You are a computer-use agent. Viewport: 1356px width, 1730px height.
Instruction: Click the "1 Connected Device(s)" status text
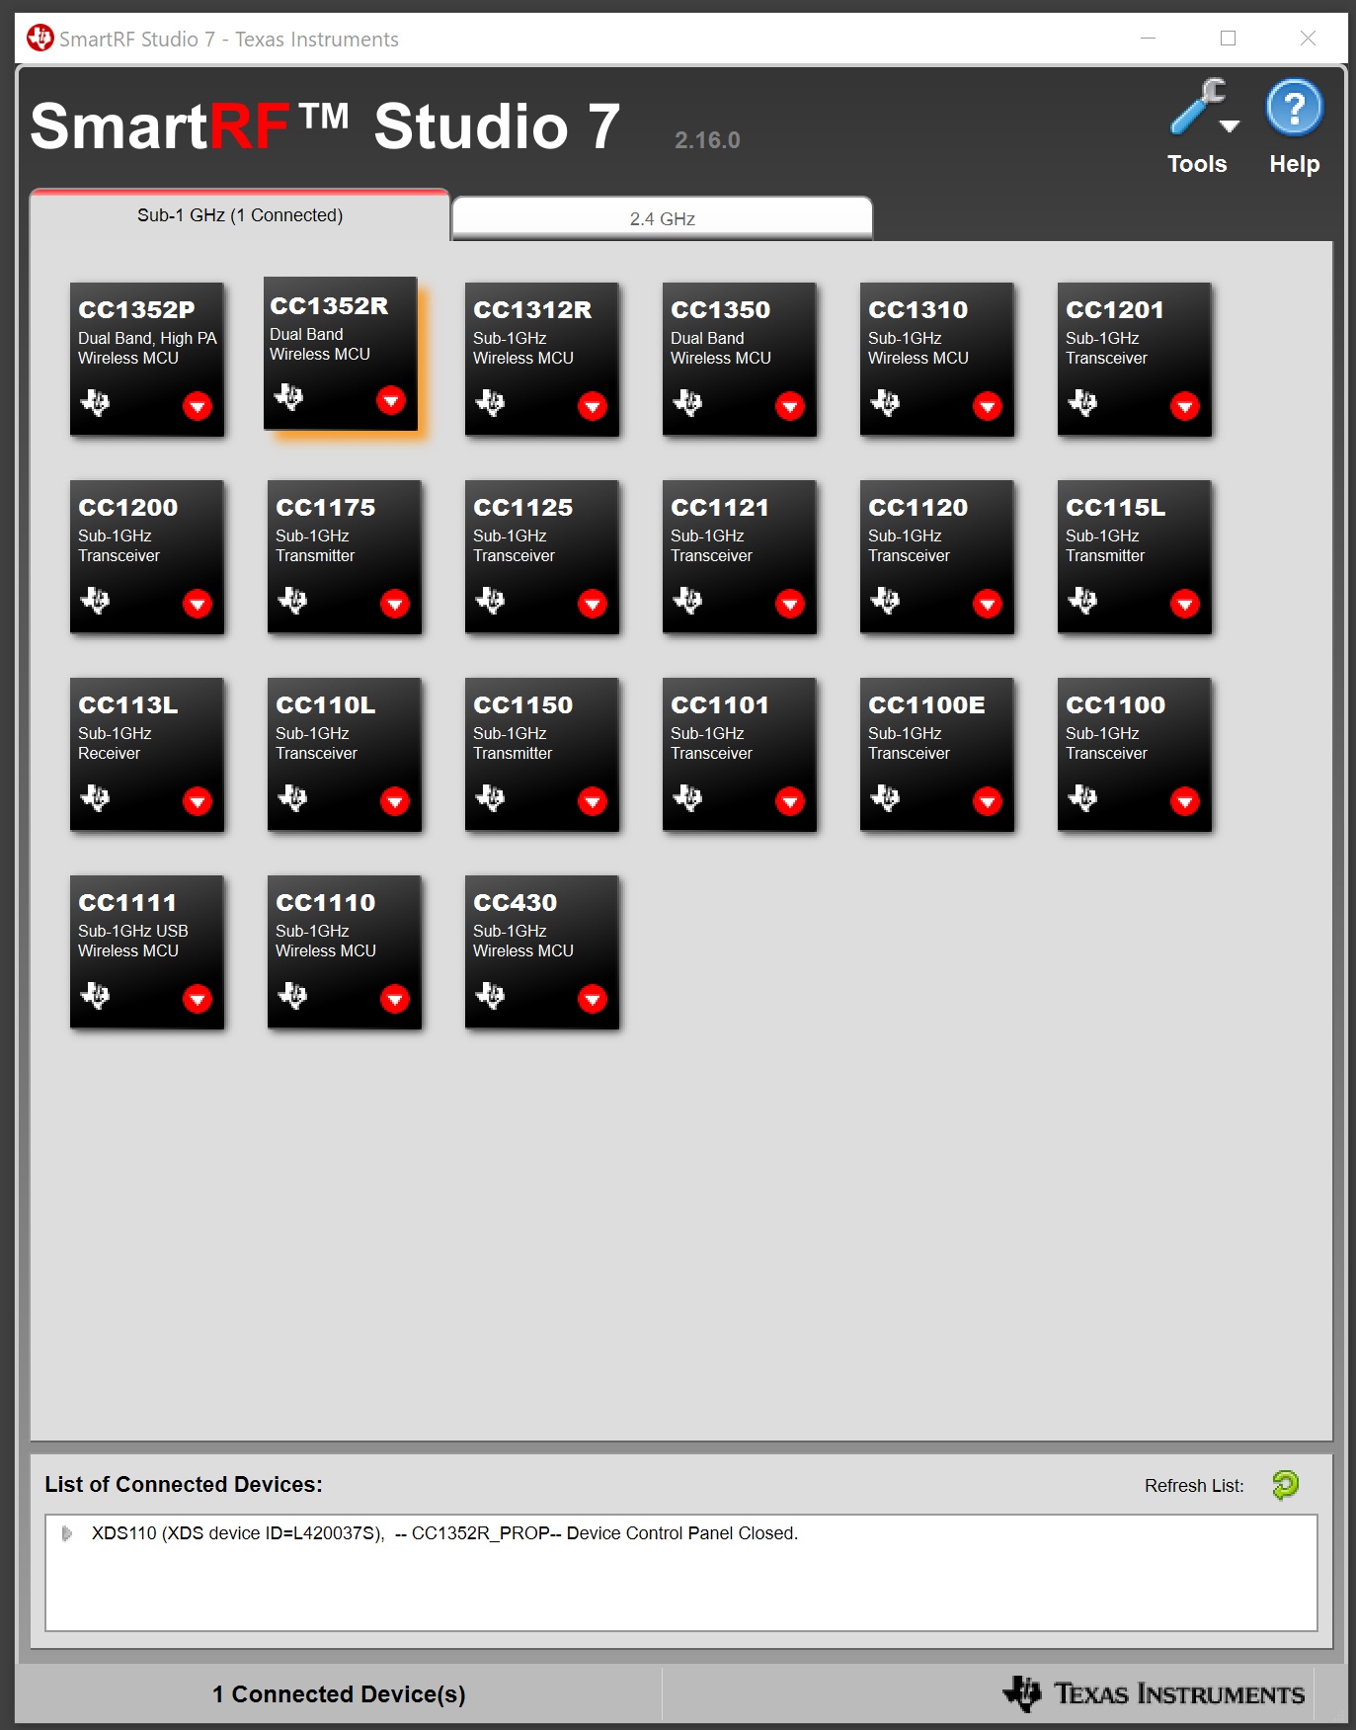[339, 1694]
